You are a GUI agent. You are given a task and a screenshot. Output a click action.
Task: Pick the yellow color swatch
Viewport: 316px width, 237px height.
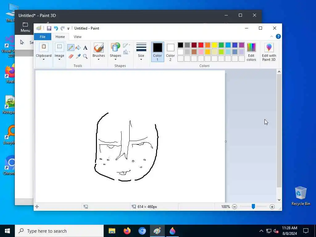[x=214, y=45]
